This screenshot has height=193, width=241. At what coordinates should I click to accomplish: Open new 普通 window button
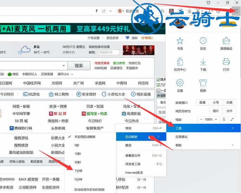pos(202,102)
